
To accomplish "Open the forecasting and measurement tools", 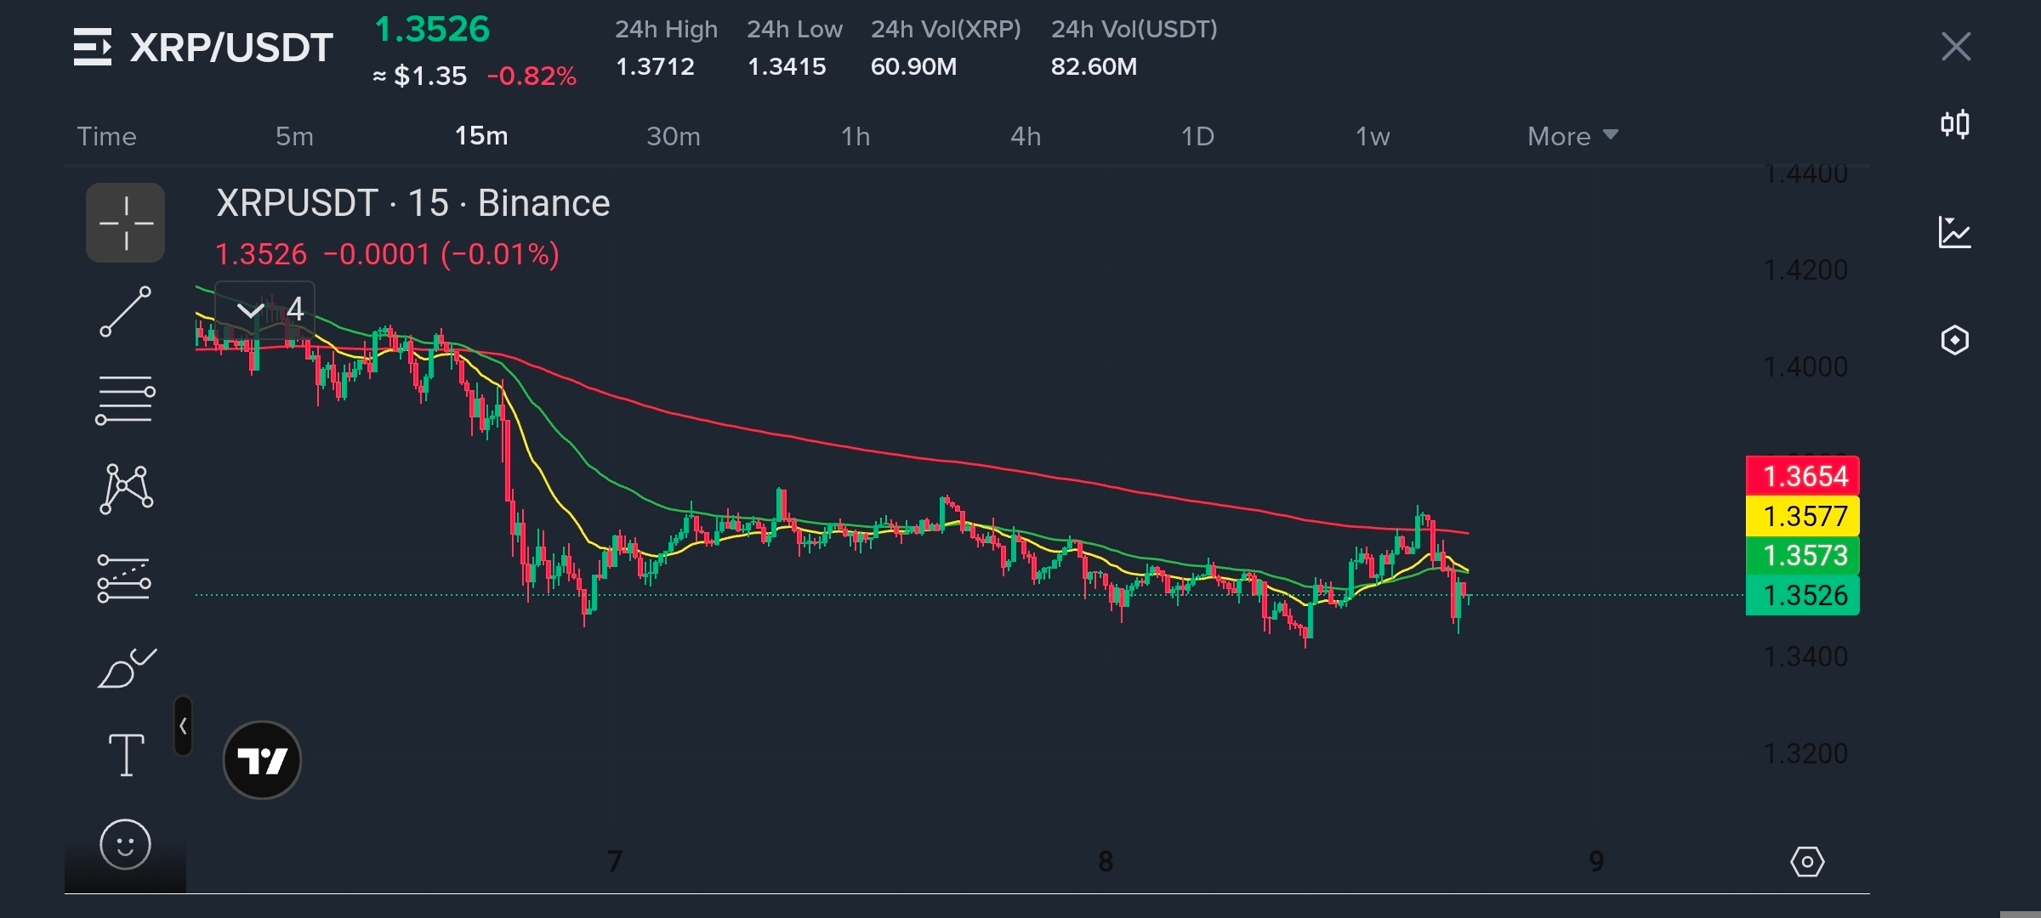I will 124,579.
